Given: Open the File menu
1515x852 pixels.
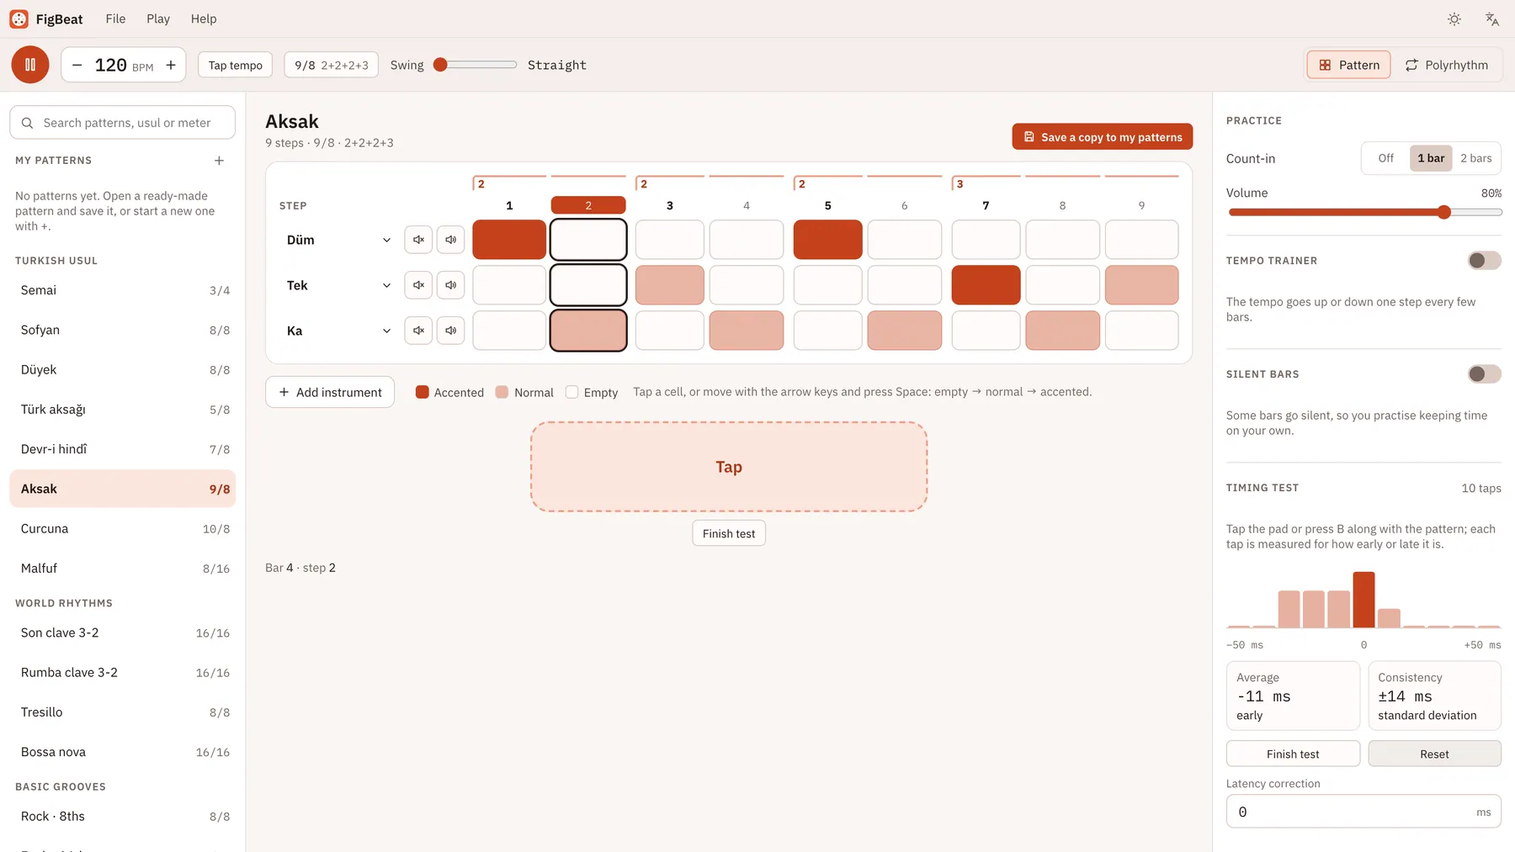Looking at the screenshot, I should [115, 19].
